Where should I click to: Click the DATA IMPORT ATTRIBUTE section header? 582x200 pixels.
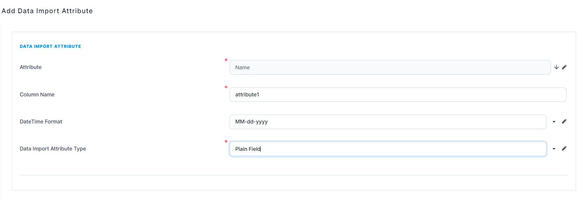click(x=50, y=46)
